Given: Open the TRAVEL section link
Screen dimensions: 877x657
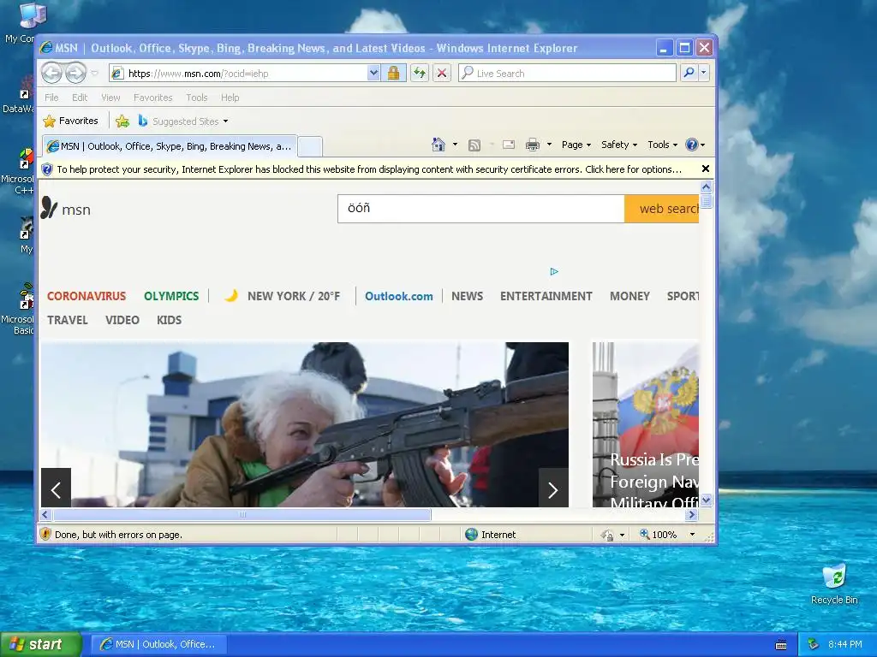Looking at the screenshot, I should coord(67,320).
